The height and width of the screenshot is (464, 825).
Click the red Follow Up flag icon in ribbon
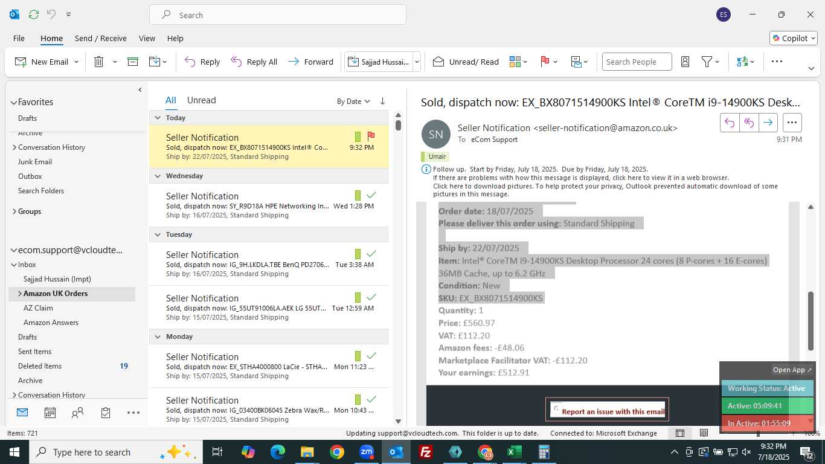[x=545, y=62]
